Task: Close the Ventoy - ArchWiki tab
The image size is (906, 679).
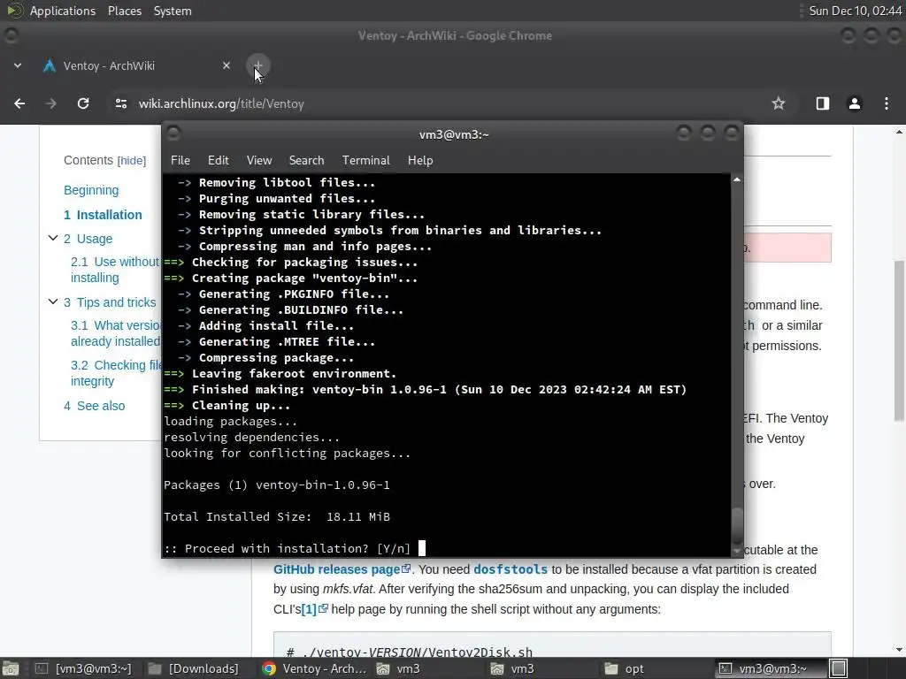Action: click(x=226, y=65)
